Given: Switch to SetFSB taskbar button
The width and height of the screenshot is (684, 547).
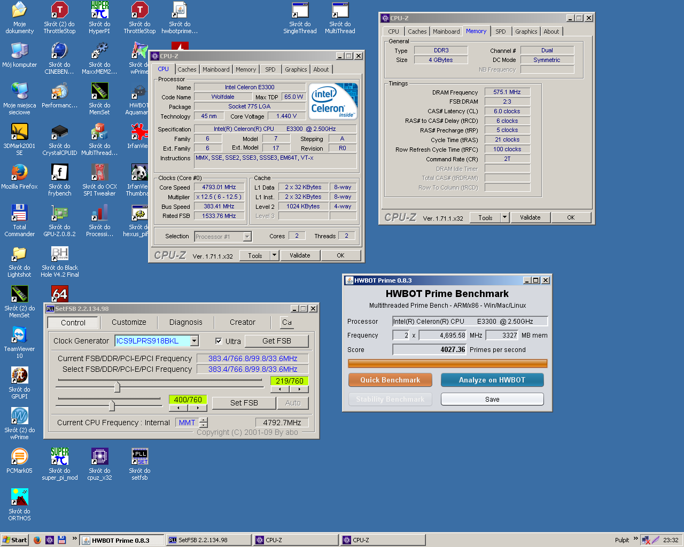Looking at the screenshot, I should point(208,540).
